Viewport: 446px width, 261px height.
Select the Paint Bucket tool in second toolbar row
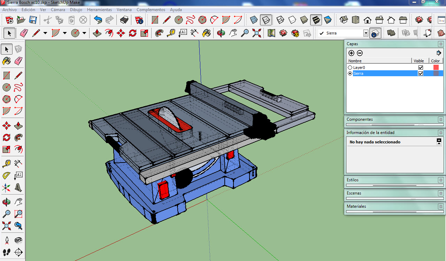pyautogui.click(x=207, y=33)
